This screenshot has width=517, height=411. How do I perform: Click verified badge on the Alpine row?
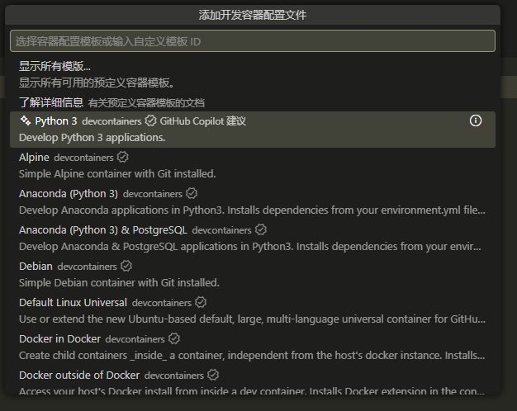(123, 157)
